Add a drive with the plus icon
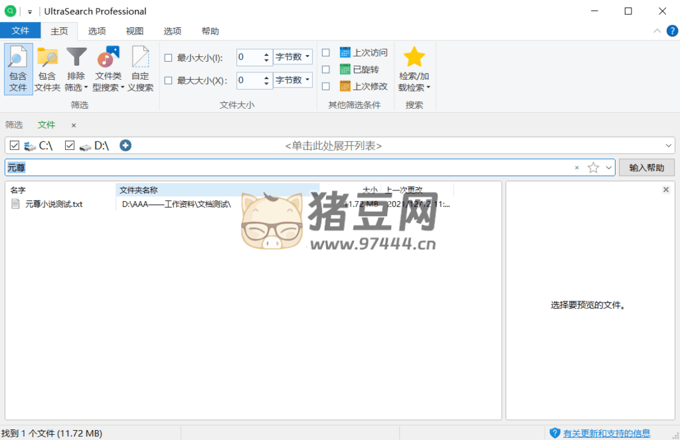Viewport: 680px width, 440px height. tap(126, 145)
